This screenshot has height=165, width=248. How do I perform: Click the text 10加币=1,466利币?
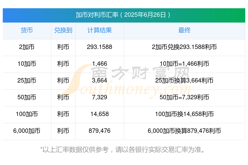(184, 64)
